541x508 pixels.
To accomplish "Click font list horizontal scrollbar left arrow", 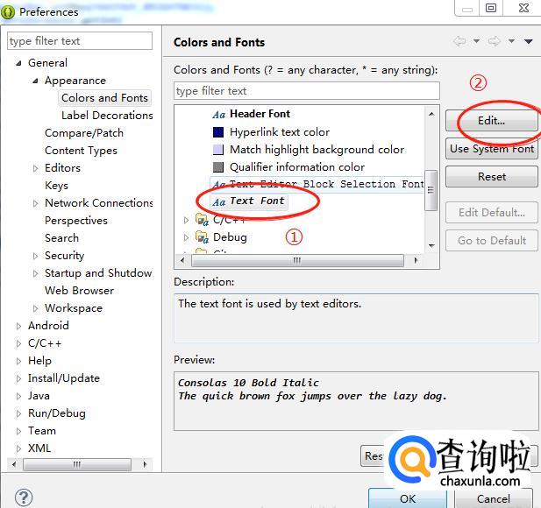I will pyautogui.click(x=182, y=260).
